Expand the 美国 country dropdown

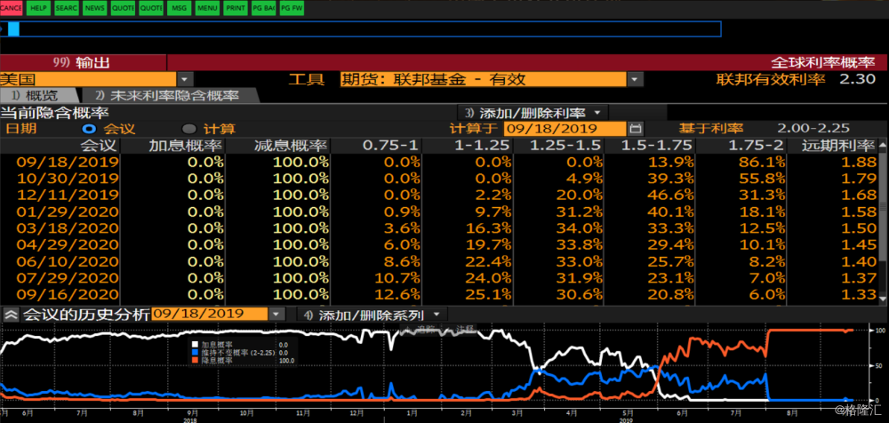pos(185,79)
